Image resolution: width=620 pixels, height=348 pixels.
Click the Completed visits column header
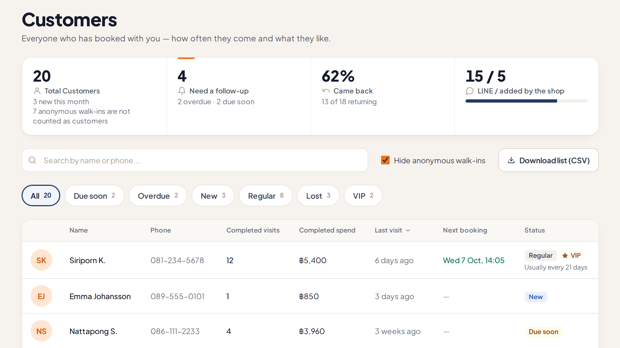click(x=253, y=230)
